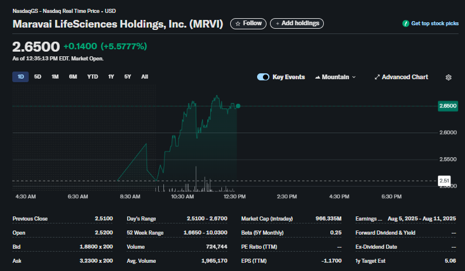Click the 52 Week Range value
Viewport: 465px width, 271px height.
205,233
